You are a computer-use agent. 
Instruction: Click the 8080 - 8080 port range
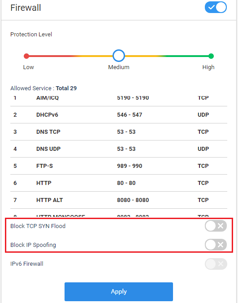tap(133, 200)
